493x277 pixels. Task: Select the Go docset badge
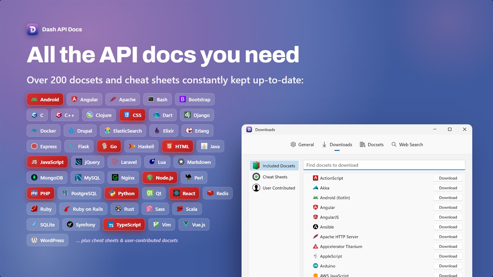(x=109, y=146)
